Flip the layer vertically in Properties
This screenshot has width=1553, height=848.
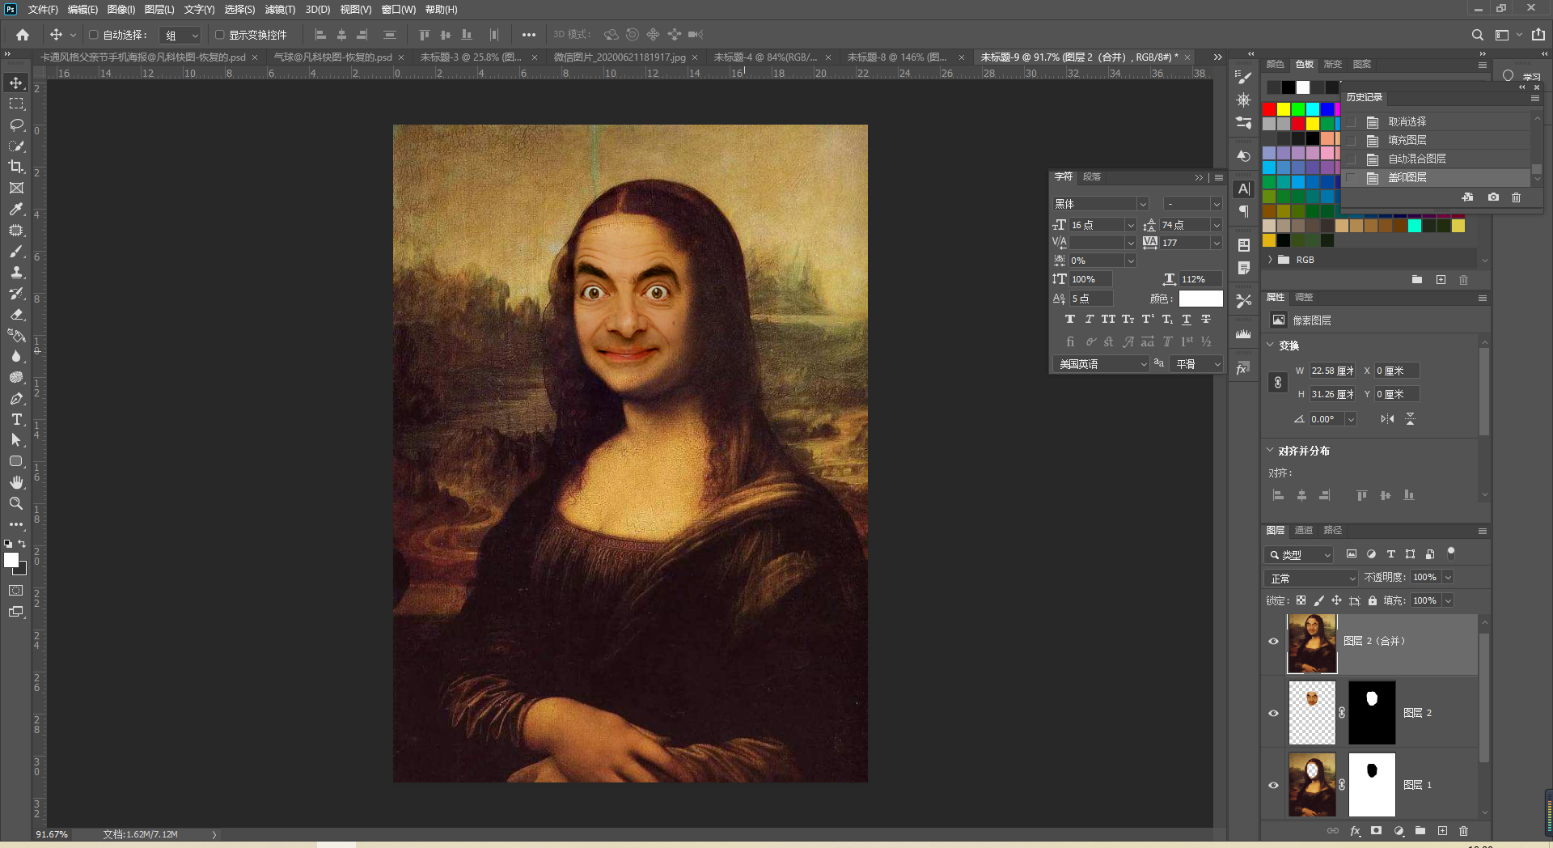pyautogui.click(x=1410, y=419)
